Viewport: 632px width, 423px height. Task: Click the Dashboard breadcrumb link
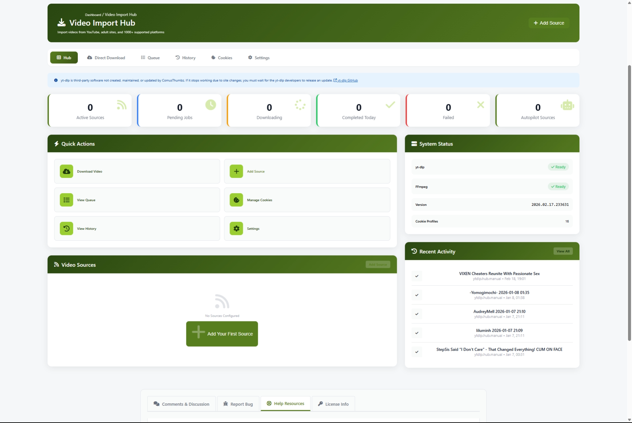93,15
